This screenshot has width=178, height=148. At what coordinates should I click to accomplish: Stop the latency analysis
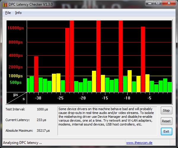point(166,110)
